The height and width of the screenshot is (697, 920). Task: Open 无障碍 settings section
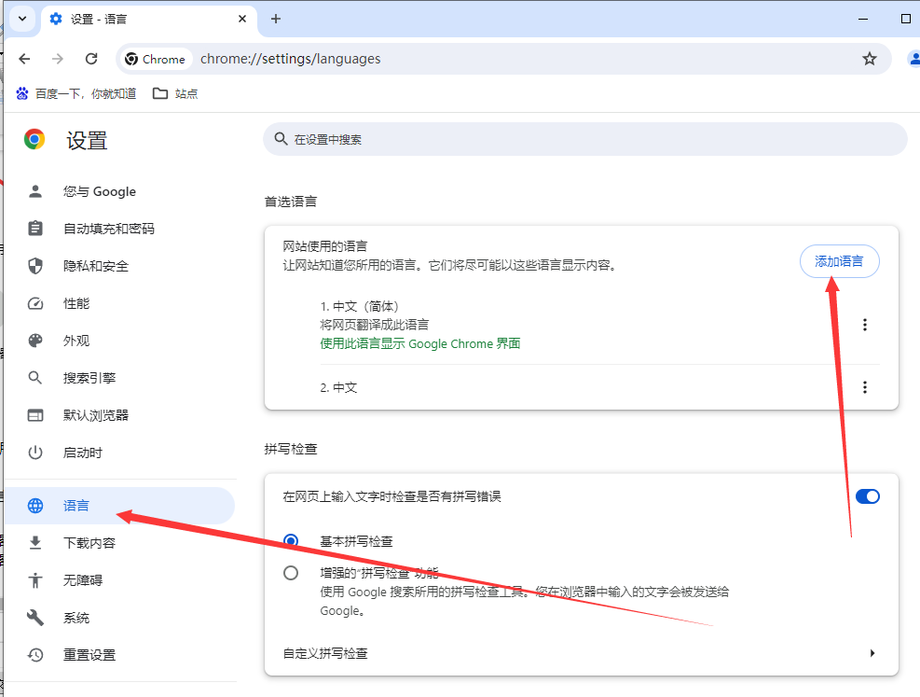[x=119, y=580]
